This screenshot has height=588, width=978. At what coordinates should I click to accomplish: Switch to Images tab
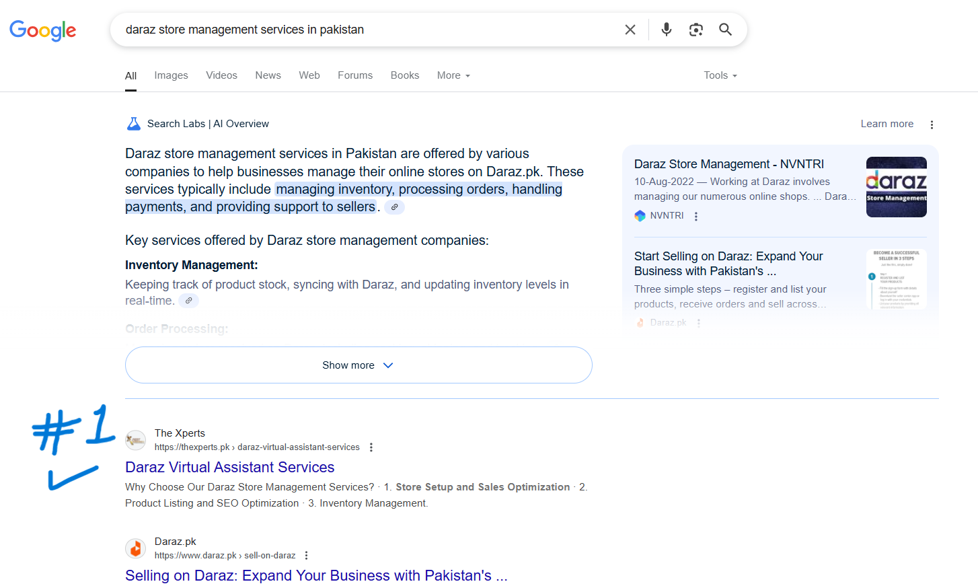[171, 75]
